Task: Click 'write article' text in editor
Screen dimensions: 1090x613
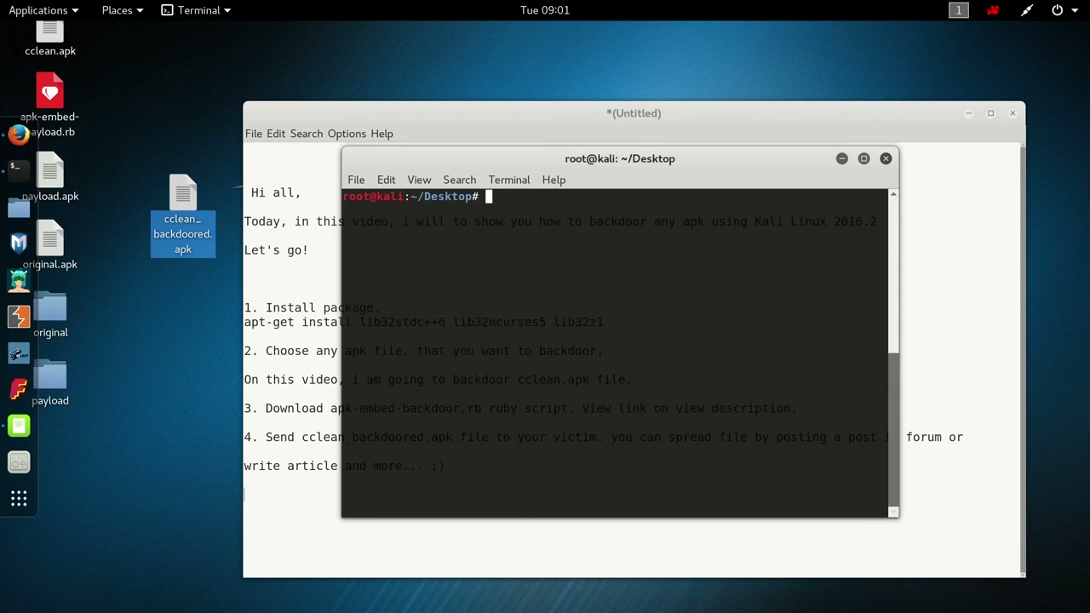Action: coord(290,467)
